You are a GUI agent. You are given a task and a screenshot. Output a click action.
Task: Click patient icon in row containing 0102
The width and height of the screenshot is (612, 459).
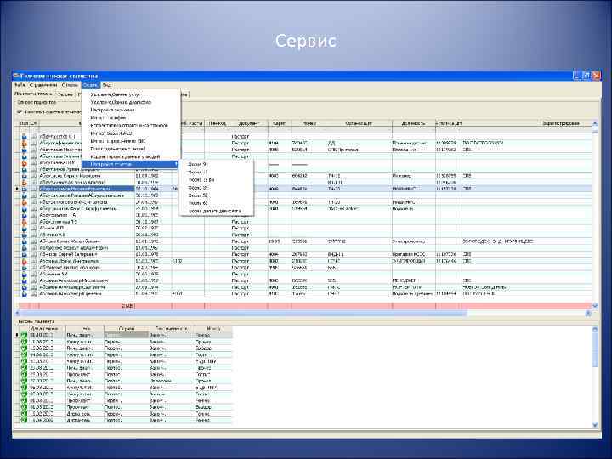(x=24, y=261)
